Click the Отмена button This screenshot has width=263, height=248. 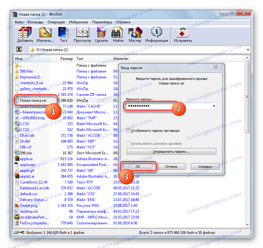point(171,167)
